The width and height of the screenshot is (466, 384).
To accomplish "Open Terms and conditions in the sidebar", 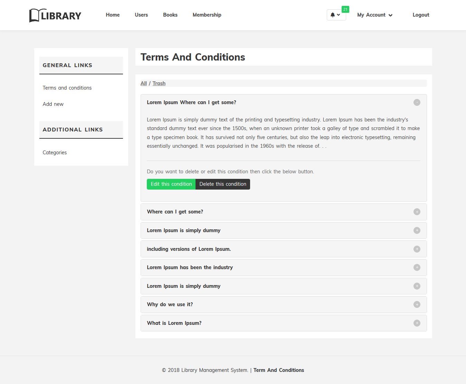I will (67, 88).
